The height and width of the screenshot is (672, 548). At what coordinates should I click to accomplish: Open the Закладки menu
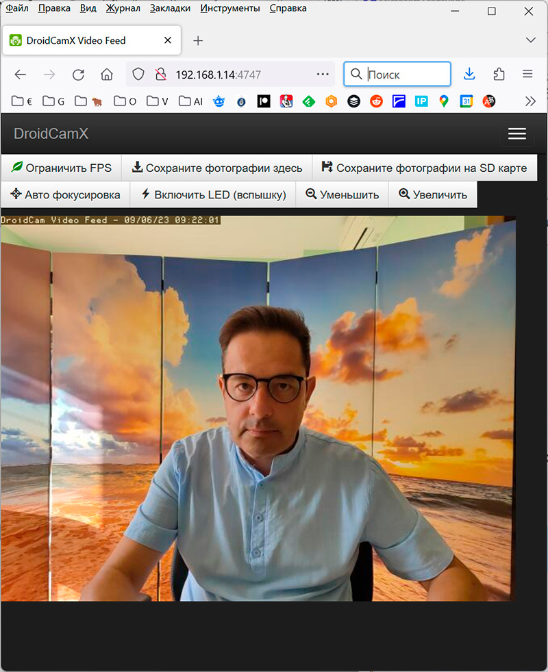coord(170,8)
